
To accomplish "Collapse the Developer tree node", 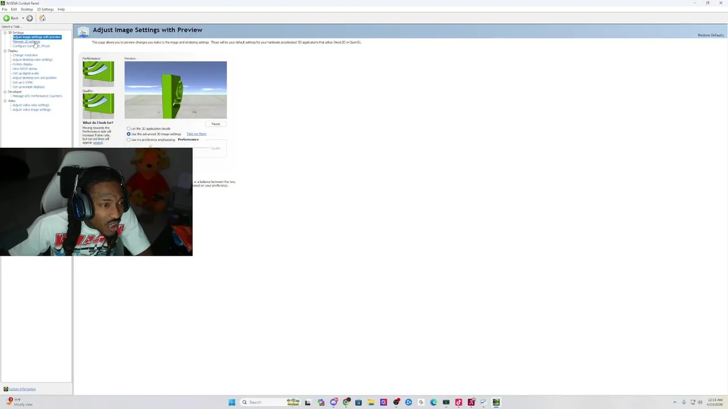I will 5,91.
